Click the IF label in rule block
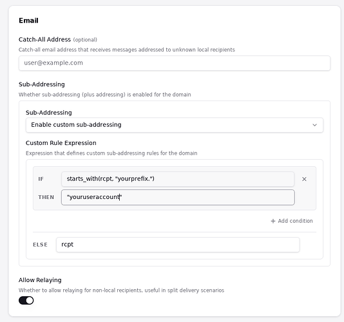 41,179
